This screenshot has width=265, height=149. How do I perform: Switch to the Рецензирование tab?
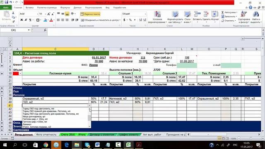[94, 7]
